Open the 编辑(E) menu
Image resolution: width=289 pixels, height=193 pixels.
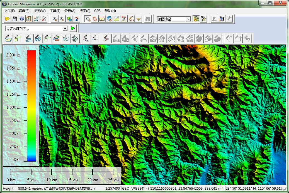(x=24, y=11)
